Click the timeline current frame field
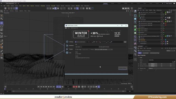This screenshot has height=99, width=176. [68, 87]
